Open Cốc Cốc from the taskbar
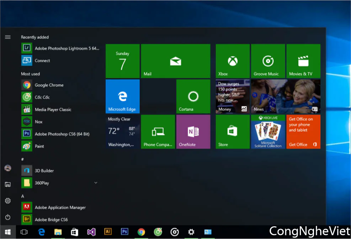The width and height of the screenshot is (351, 239). coord(158,232)
